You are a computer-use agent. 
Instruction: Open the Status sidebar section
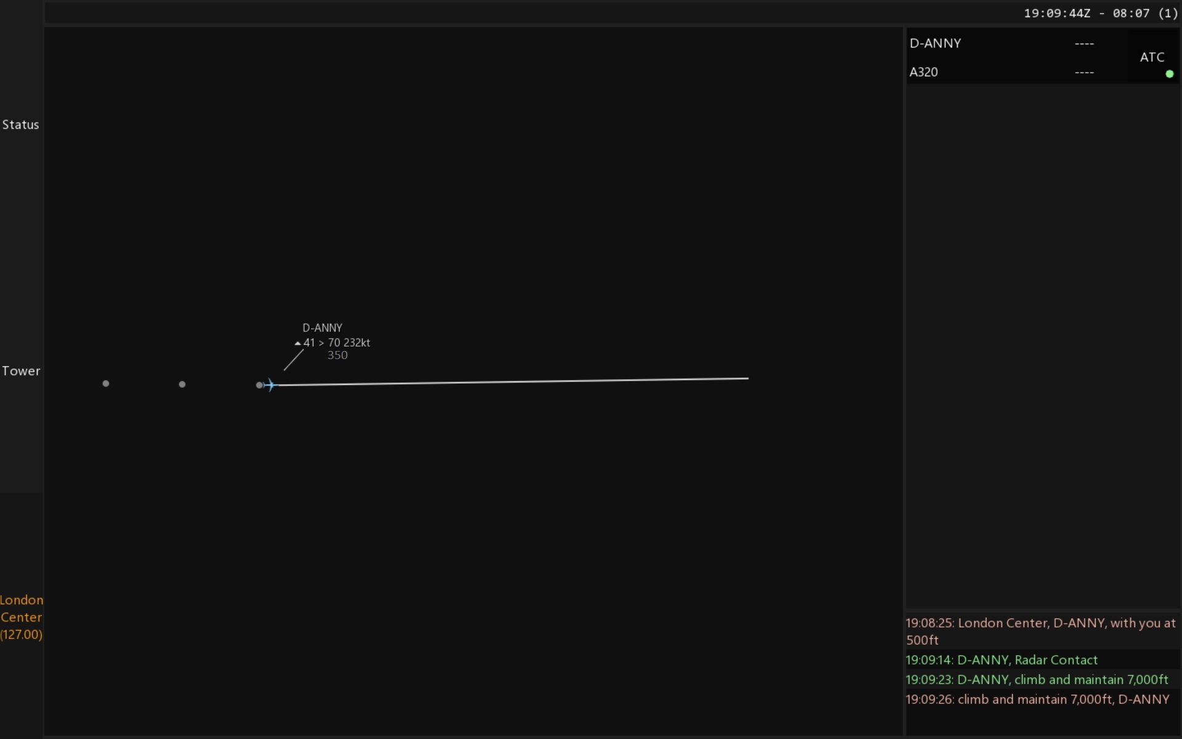pos(21,124)
